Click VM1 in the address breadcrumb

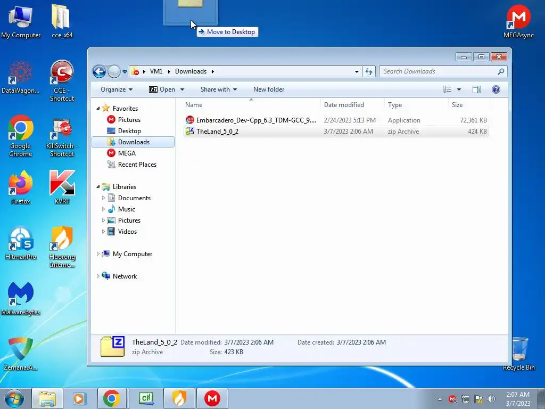click(x=156, y=71)
